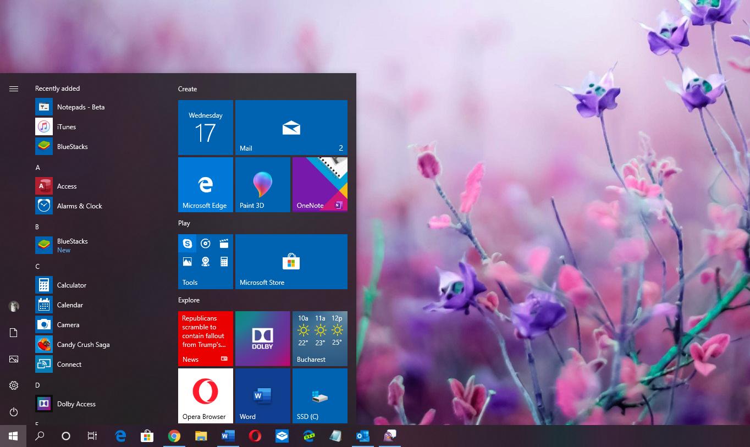The width and height of the screenshot is (750, 447).
Task: Open File Explorer from taskbar
Action: 201,436
